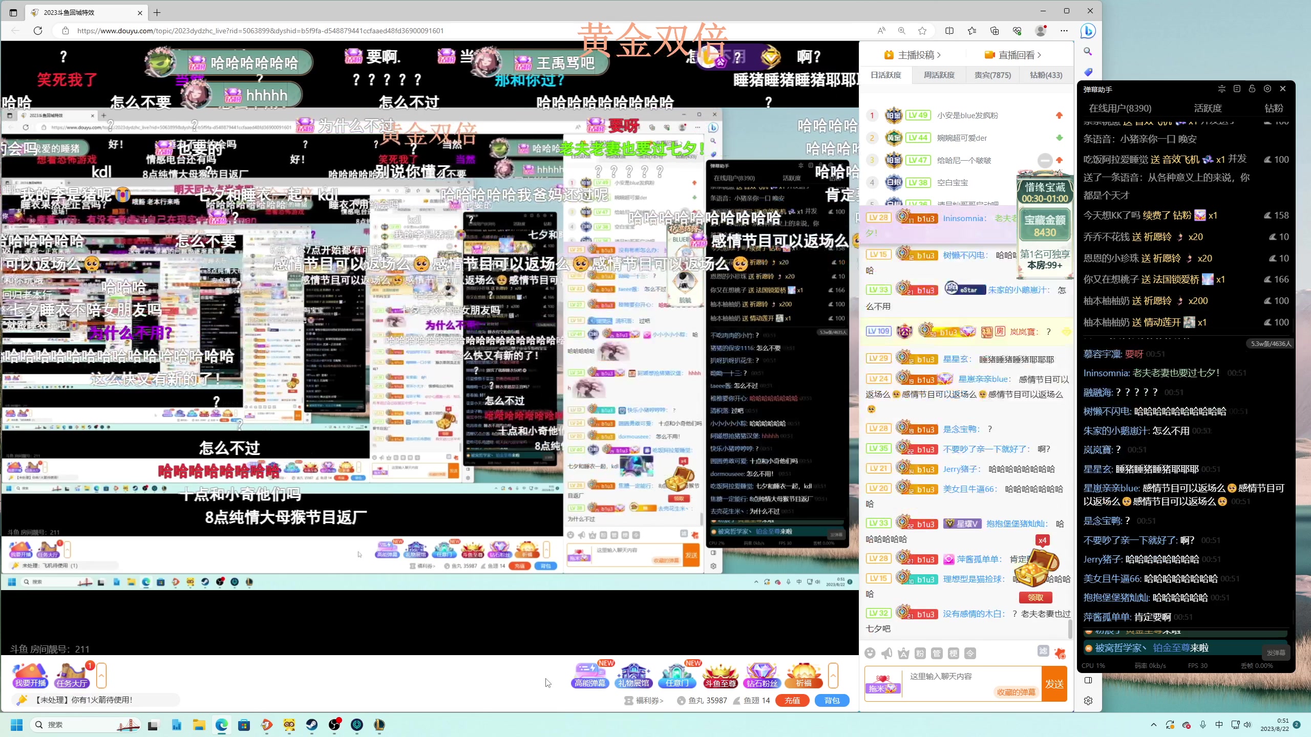Image resolution: width=1311 pixels, height=737 pixels.
Task: Toggle the 粉 fans-only chat filter
Action: pyautogui.click(x=920, y=653)
